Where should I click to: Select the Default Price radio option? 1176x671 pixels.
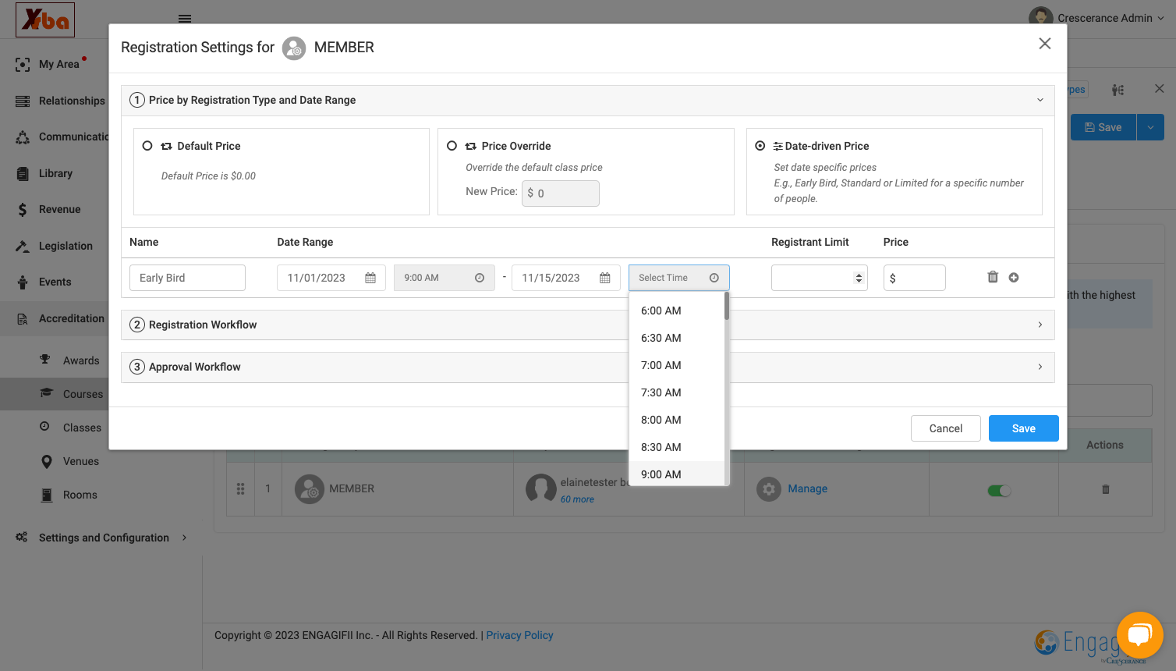[147, 146]
